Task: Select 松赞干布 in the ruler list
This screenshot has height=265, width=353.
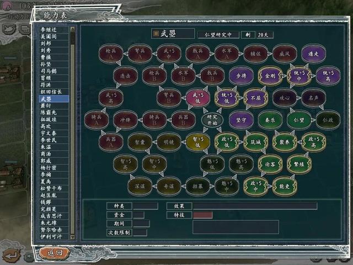Action: [54, 188]
